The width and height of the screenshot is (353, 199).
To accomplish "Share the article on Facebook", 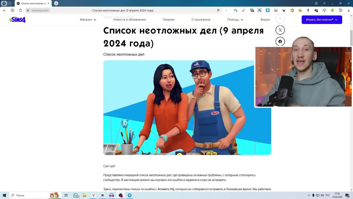I will pos(280,42).
